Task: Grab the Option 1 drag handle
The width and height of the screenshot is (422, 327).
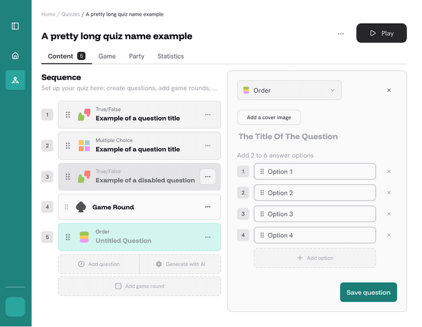Action: (x=262, y=172)
